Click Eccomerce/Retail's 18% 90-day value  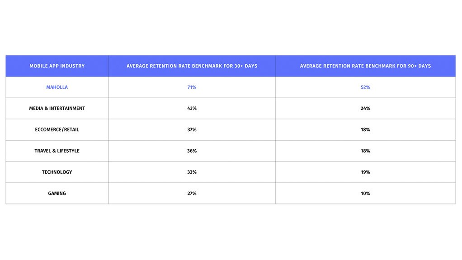point(365,130)
